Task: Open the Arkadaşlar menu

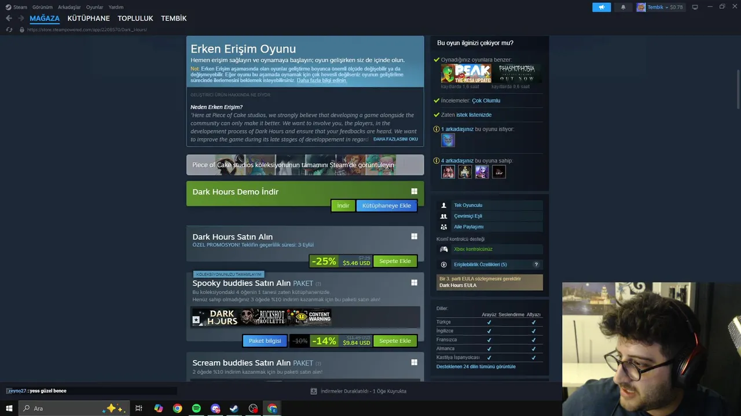Action: point(69,7)
